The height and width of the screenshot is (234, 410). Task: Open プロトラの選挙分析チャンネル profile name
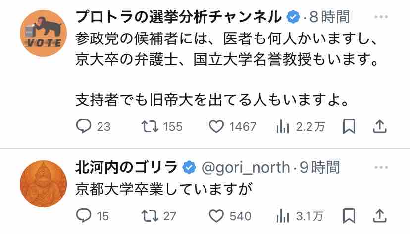coord(178,17)
